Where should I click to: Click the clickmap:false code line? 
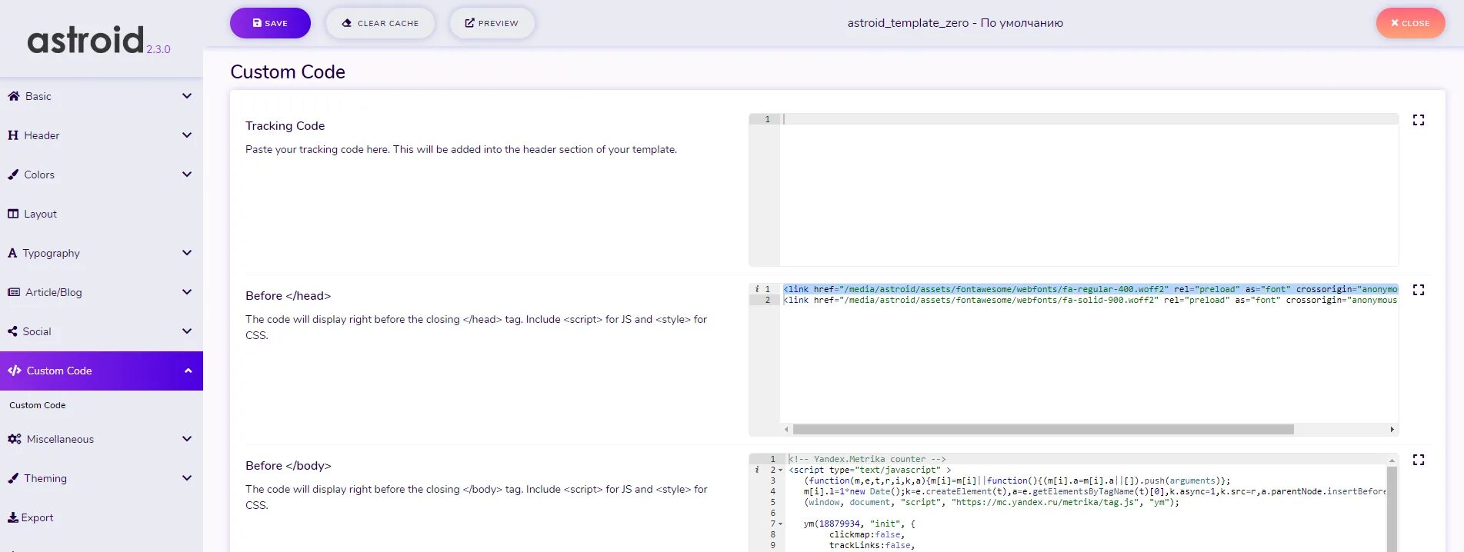tap(867, 534)
